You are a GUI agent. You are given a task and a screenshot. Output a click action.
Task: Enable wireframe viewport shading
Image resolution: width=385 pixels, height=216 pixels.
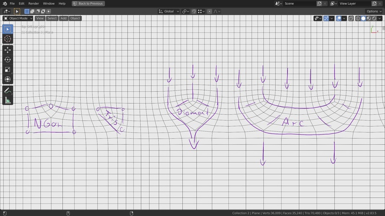tap(358, 18)
